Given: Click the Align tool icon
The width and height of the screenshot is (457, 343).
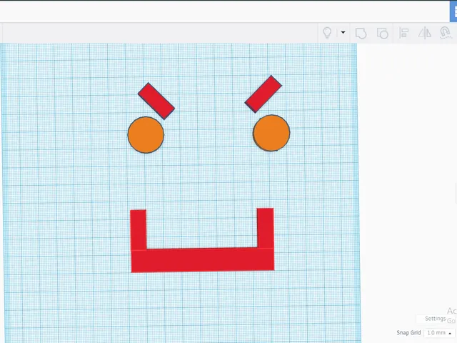Looking at the screenshot, I should (403, 33).
